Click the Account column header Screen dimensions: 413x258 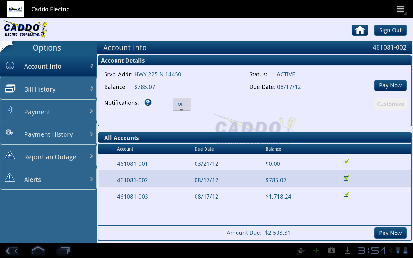[x=125, y=149]
